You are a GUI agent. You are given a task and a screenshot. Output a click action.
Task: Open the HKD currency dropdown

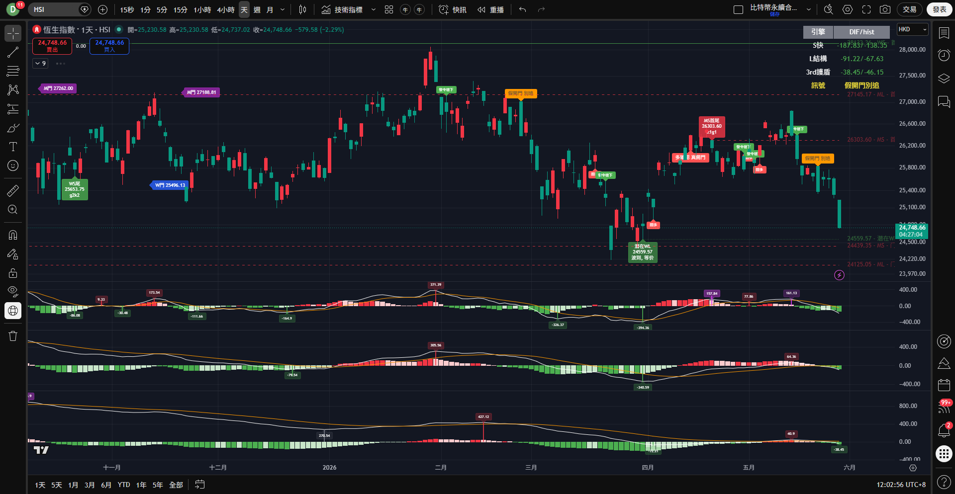tap(913, 29)
